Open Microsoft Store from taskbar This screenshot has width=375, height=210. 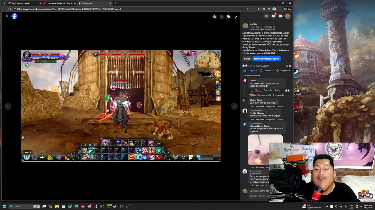(x=63, y=206)
